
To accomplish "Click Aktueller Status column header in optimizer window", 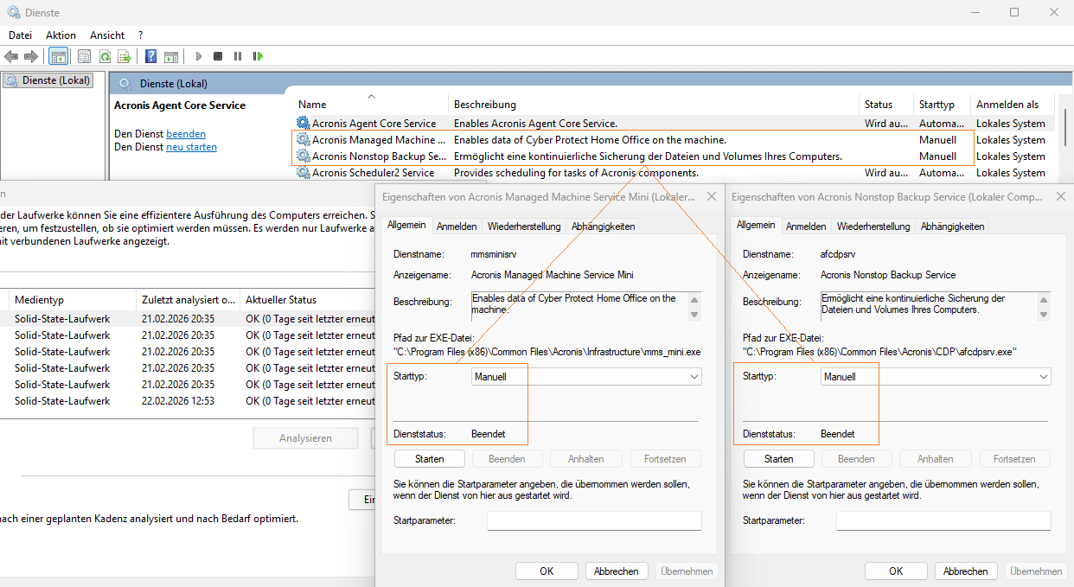I will pyautogui.click(x=310, y=300).
